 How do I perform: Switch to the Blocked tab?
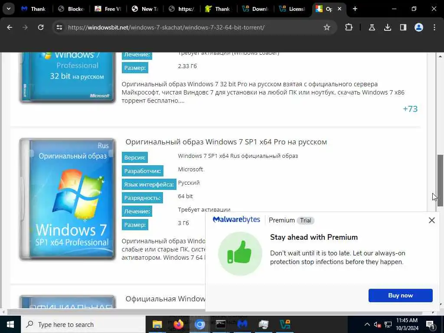click(72, 9)
